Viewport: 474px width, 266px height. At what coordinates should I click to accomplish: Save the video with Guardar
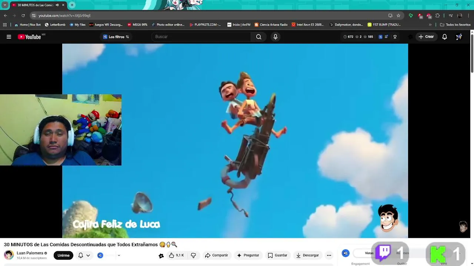277,255
